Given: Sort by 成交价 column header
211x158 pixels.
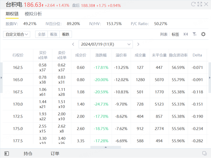Looking at the screenshot, I should point(81,55).
